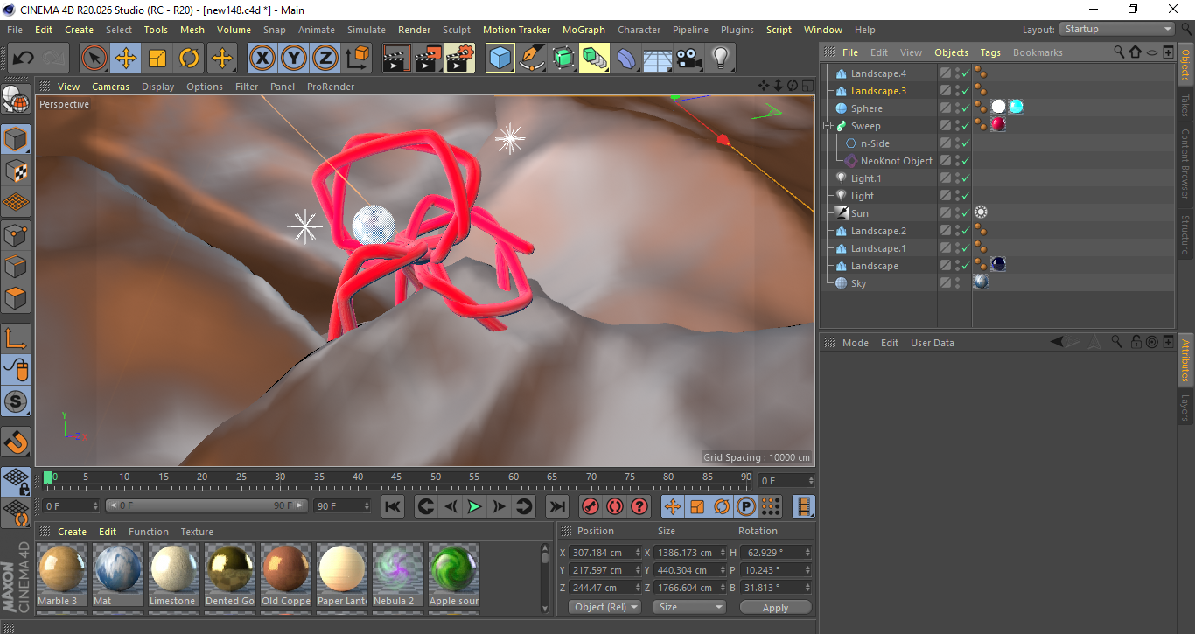
Task: Toggle the Landscape.2 enable checkmark
Action: click(x=965, y=231)
